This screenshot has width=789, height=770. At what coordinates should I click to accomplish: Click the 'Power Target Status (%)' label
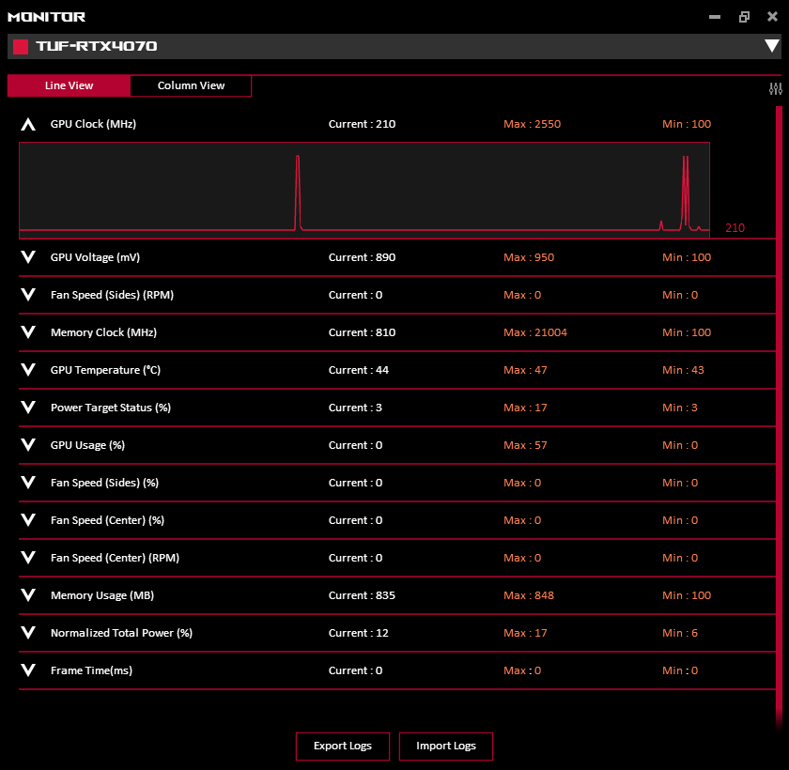(111, 408)
